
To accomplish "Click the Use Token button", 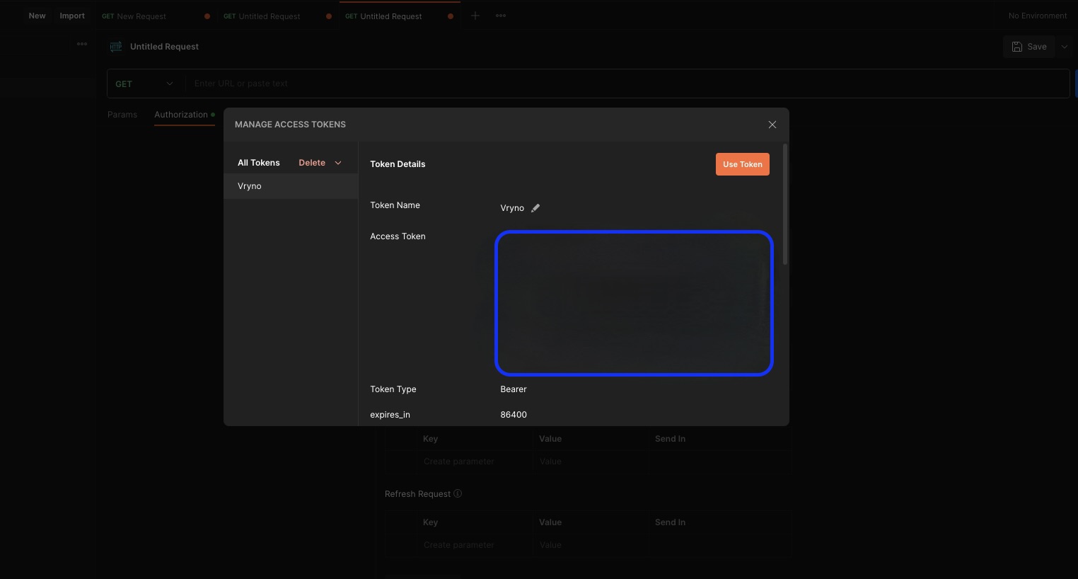I will click(742, 164).
